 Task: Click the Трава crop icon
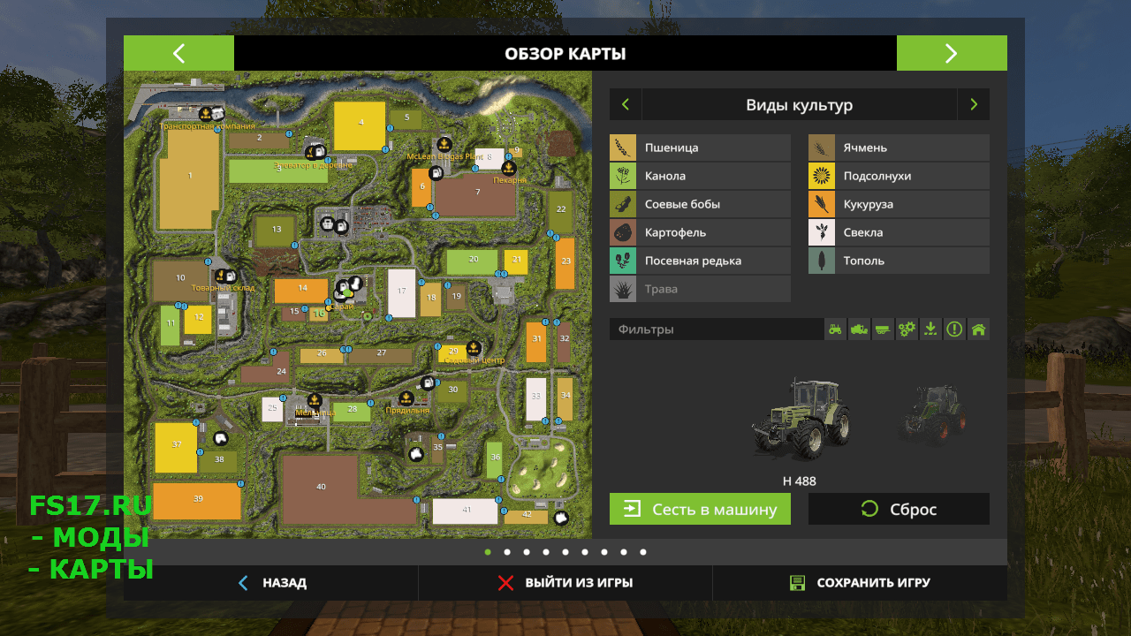(623, 289)
